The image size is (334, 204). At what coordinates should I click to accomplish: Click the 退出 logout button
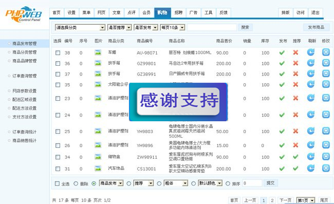pos(316,12)
